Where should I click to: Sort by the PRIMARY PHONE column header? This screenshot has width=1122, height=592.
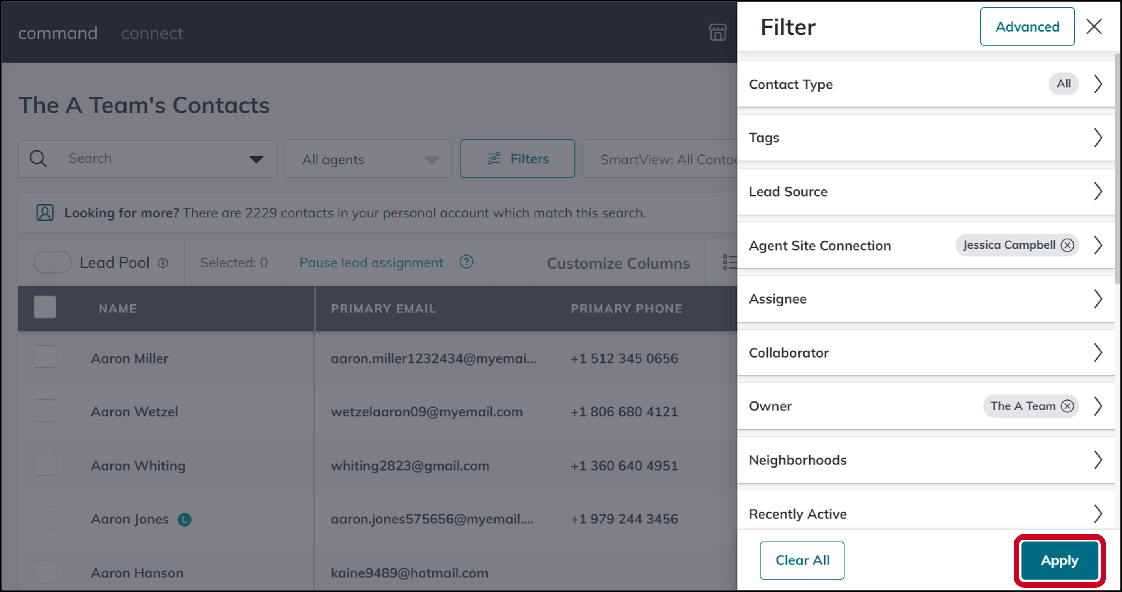[x=626, y=309]
